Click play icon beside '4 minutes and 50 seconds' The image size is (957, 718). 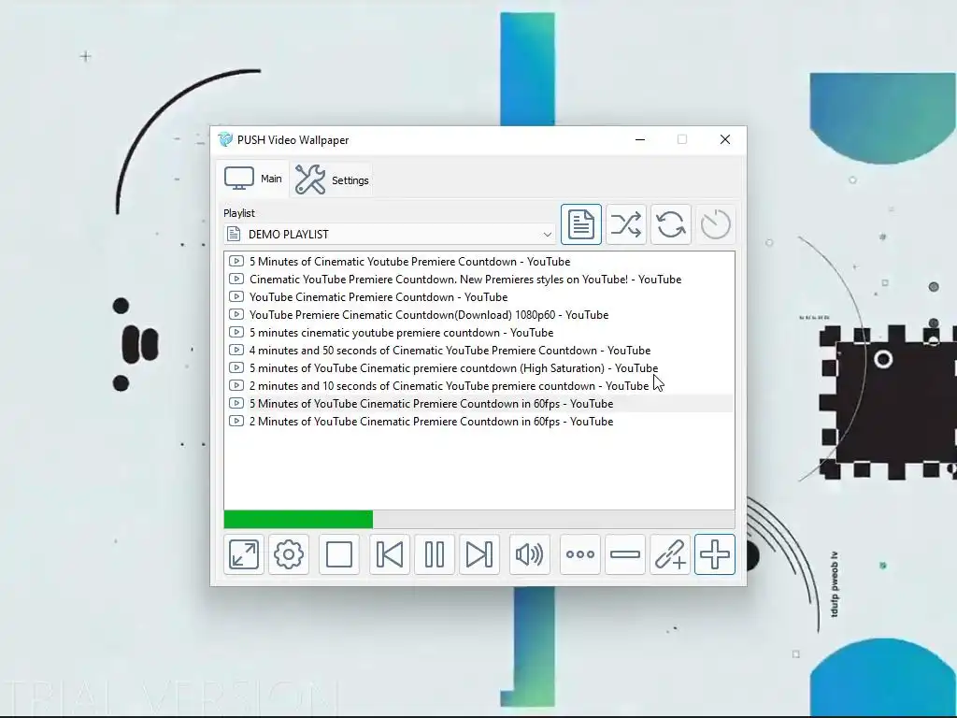click(x=236, y=350)
